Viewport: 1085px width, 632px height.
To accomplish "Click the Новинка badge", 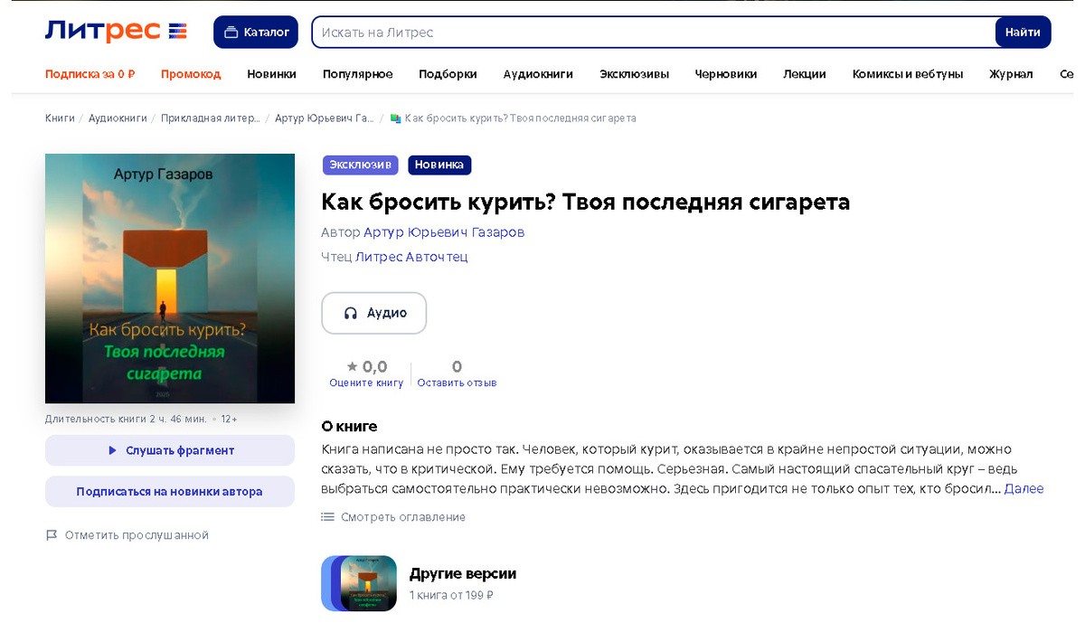I will tap(439, 165).
